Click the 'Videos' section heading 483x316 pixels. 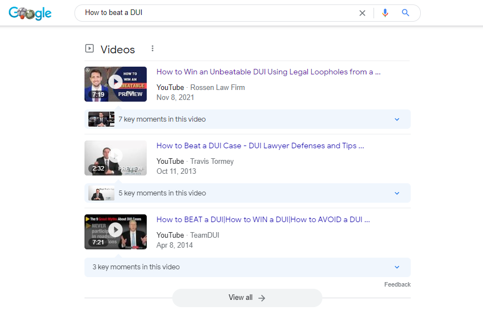[118, 49]
